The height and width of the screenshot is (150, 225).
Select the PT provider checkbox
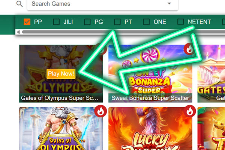117,22
